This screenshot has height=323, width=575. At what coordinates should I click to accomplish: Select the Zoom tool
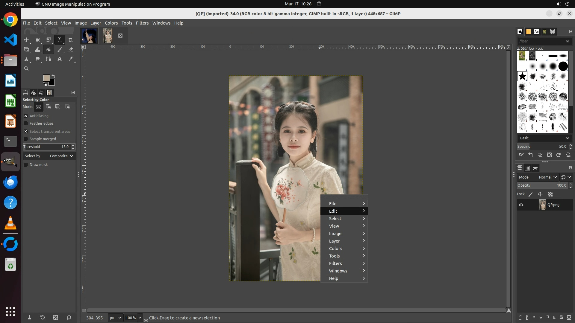[x=26, y=68]
